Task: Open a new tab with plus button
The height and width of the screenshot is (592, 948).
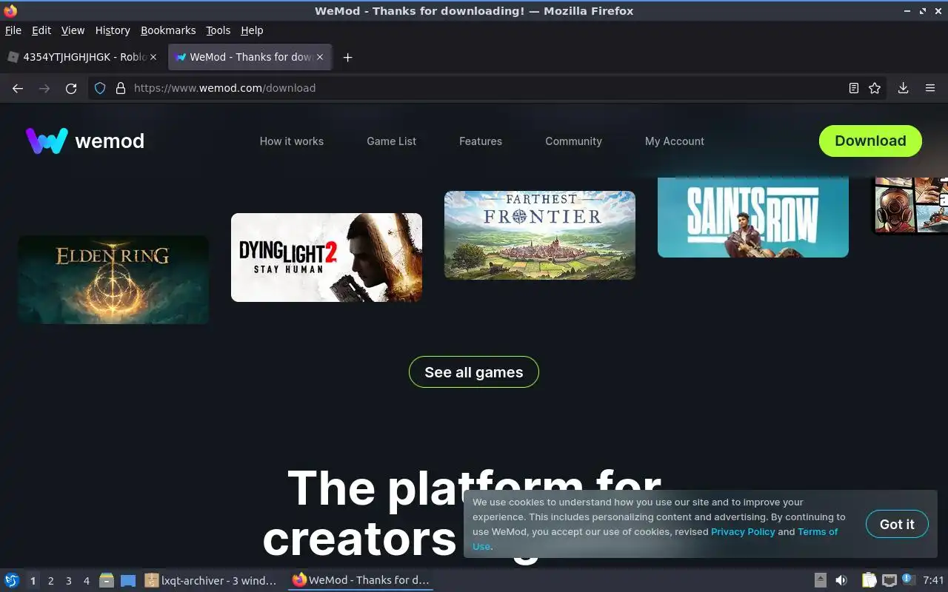Action: click(x=347, y=57)
